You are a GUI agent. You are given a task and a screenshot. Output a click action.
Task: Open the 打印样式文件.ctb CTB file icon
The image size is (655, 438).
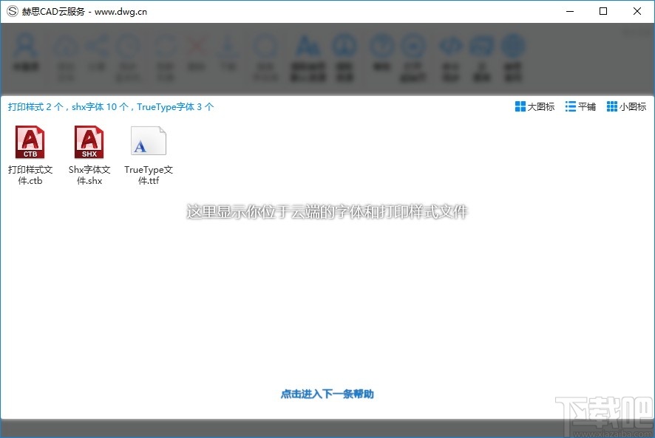30,143
